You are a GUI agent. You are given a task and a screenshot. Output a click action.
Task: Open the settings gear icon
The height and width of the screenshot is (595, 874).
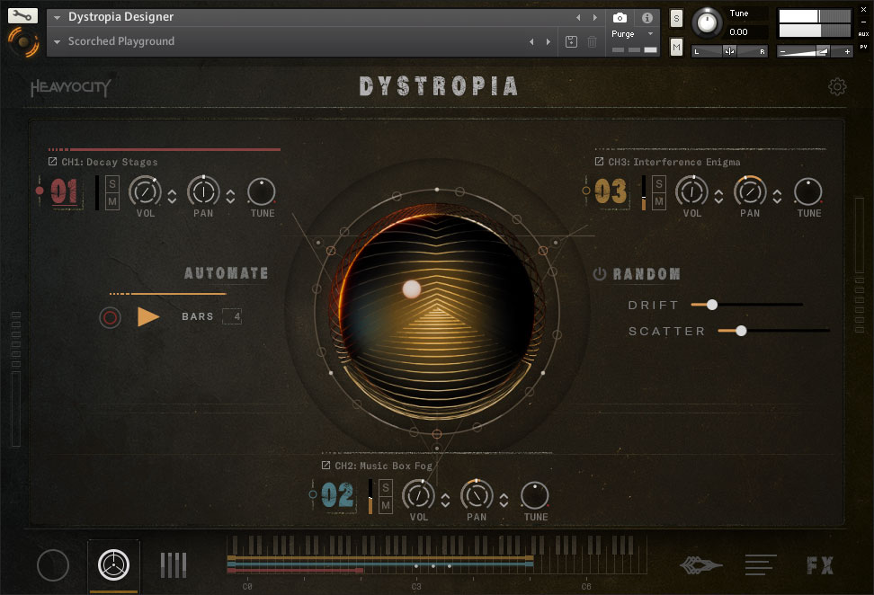coord(837,87)
